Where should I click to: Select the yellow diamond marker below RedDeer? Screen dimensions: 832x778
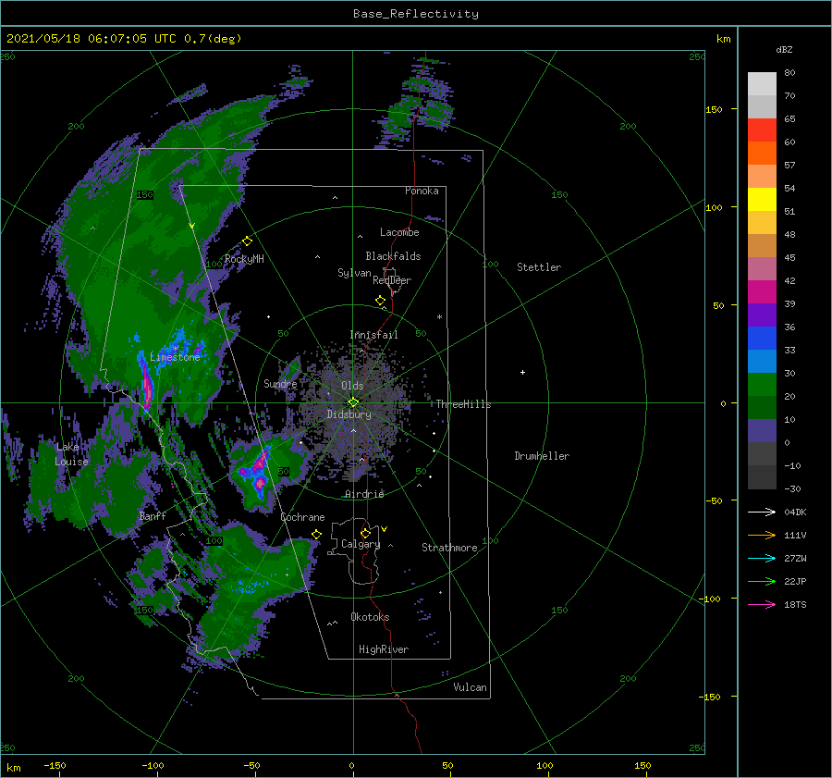pos(380,301)
